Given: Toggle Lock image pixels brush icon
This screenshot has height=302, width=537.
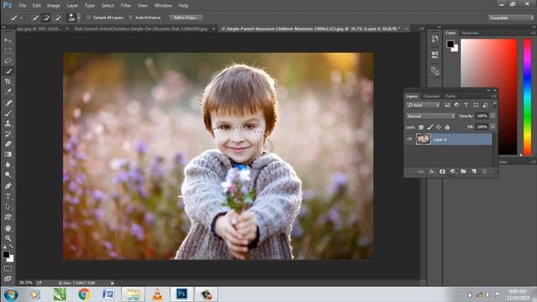Looking at the screenshot, I should (430, 127).
